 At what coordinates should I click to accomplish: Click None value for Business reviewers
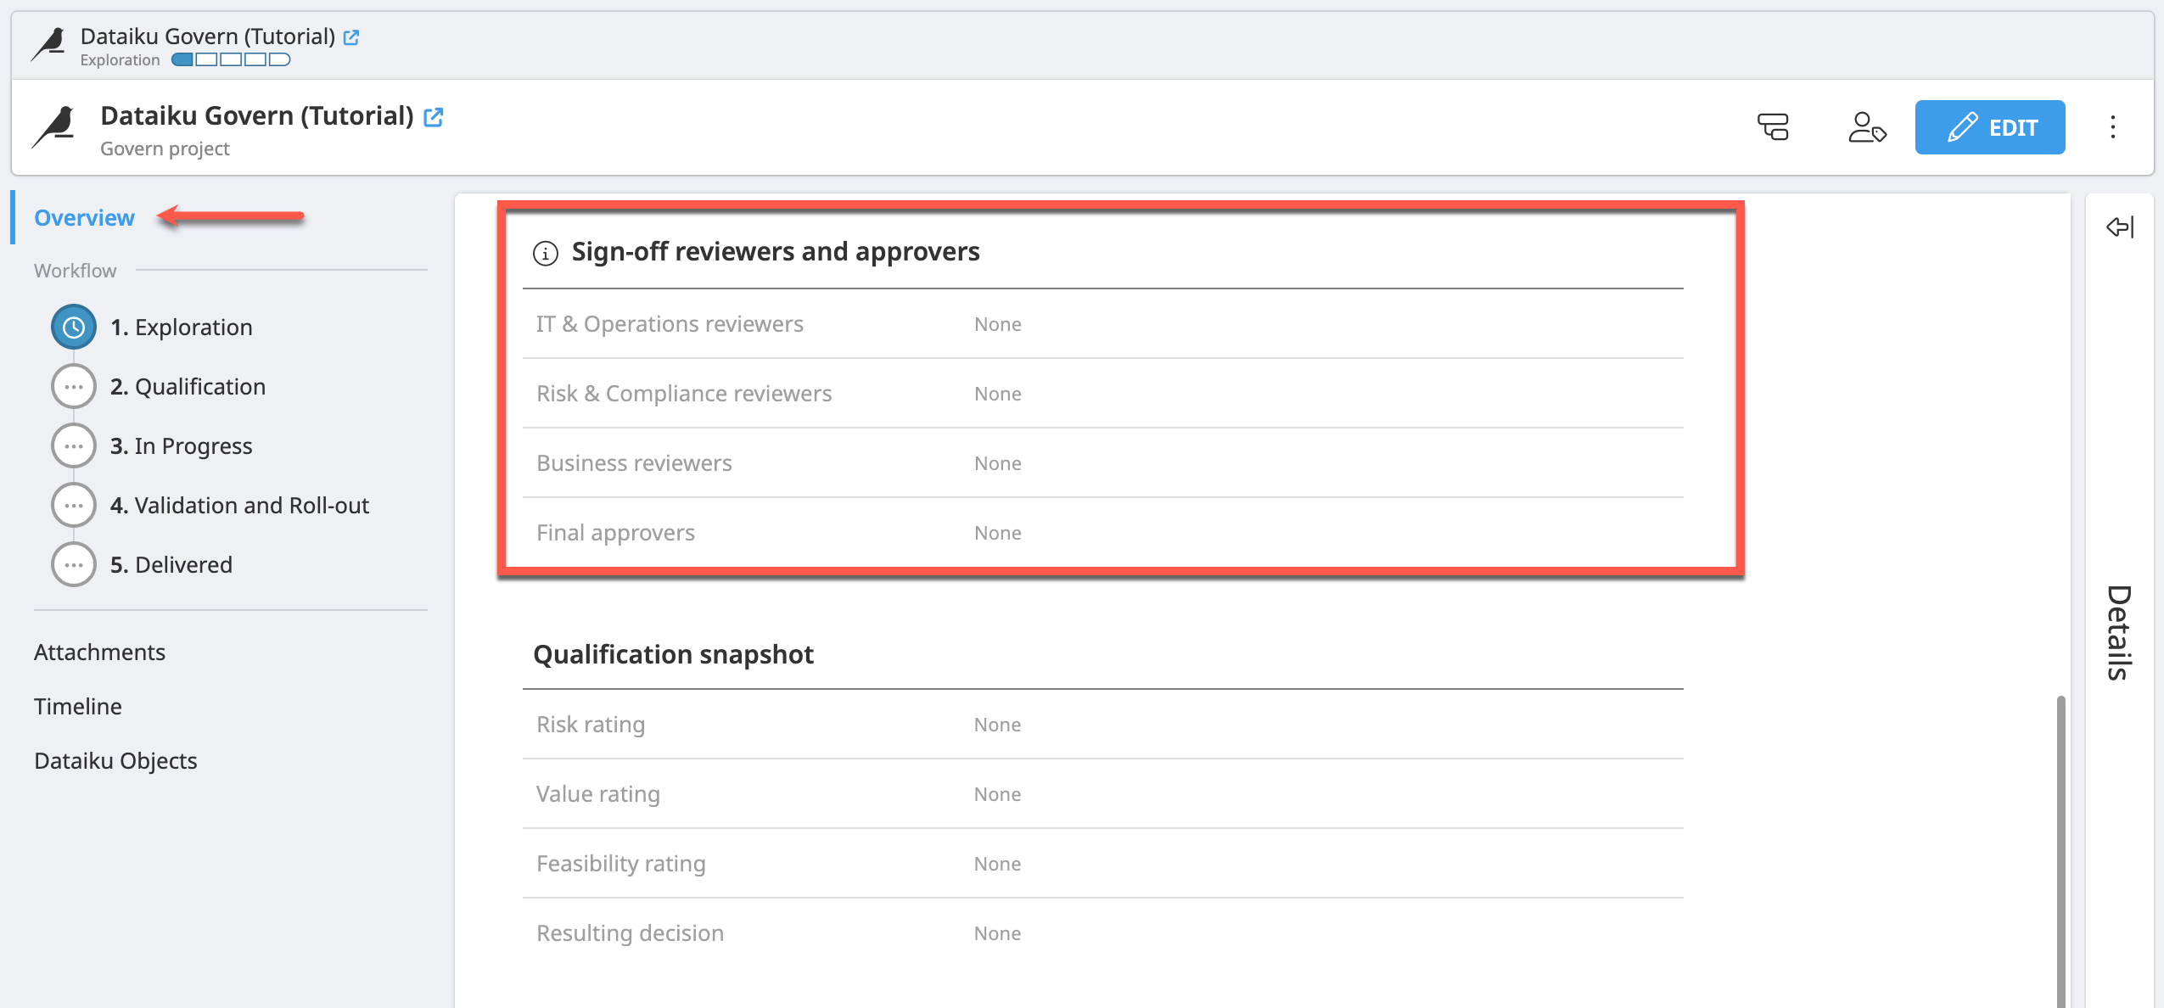(997, 463)
